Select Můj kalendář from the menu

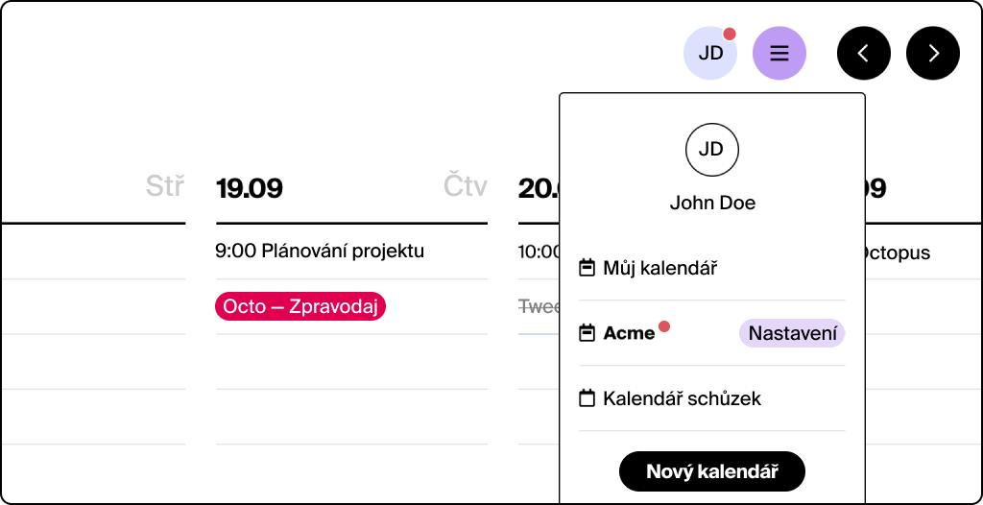click(660, 268)
